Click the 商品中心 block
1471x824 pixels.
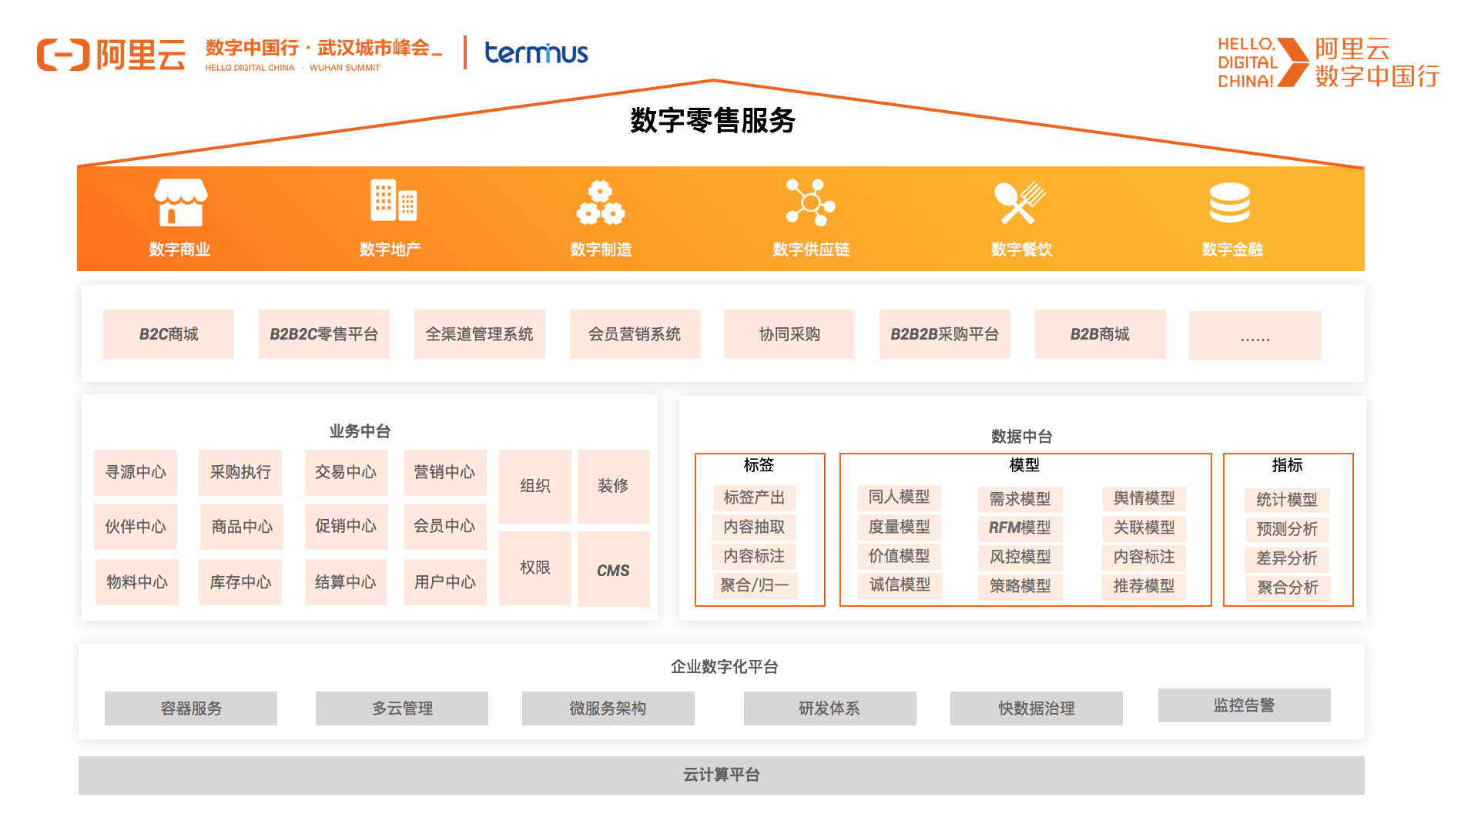(x=242, y=527)
